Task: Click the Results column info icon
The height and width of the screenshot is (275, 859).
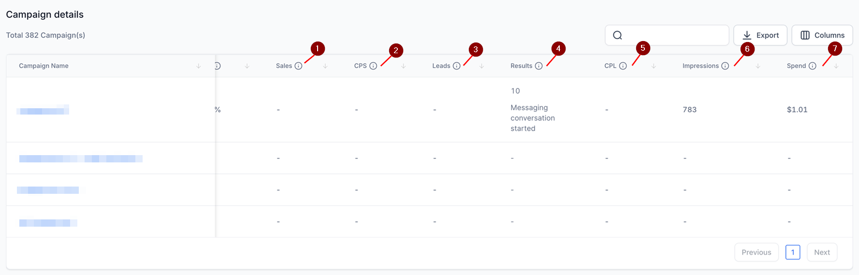Action: coord(539,66)
